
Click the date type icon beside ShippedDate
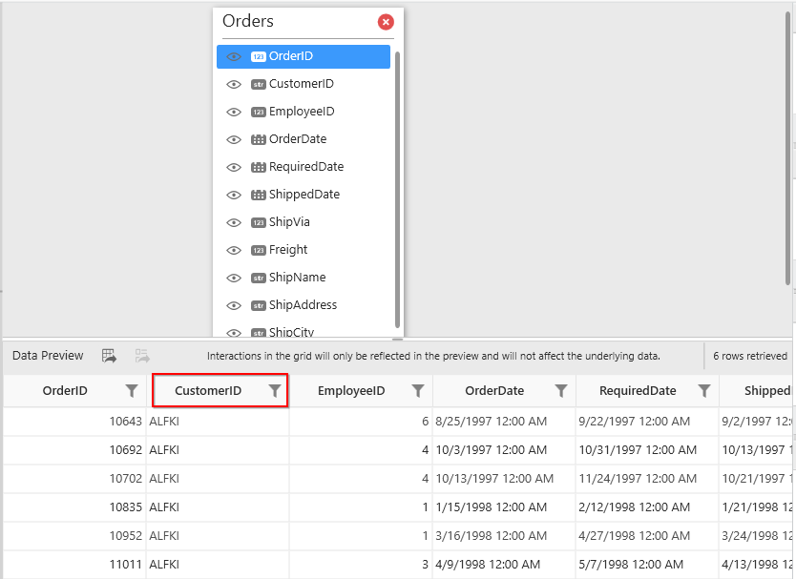(x=258, y=195)
